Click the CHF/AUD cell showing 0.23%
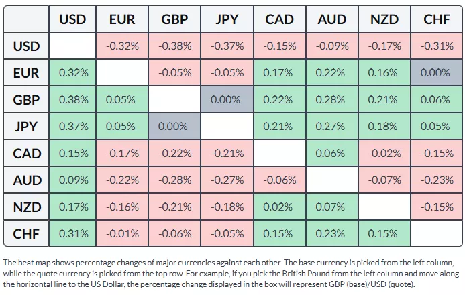 [x=332, y=234]
